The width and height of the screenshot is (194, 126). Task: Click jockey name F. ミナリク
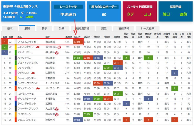[52, 83]
